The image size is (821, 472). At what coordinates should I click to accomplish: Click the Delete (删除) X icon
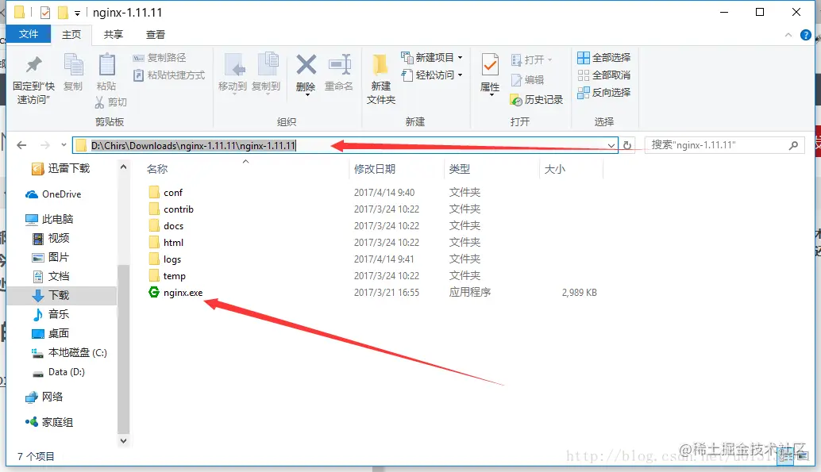tap(306, 65)
